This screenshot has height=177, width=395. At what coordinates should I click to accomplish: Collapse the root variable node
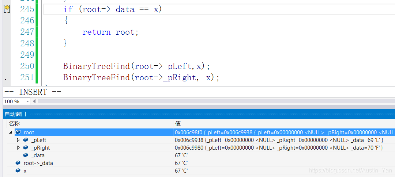point(11,132)
